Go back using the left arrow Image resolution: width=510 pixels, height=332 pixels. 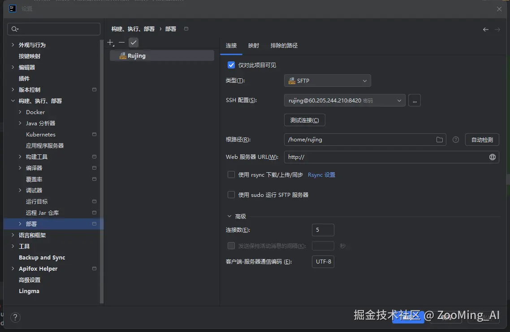(486, 30)
